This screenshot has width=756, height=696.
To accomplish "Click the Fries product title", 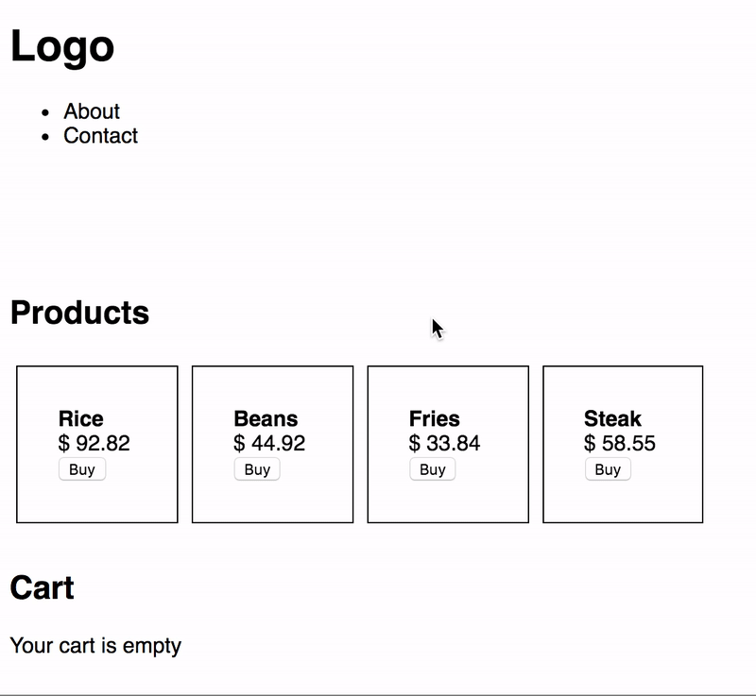I will click(435, 418).
